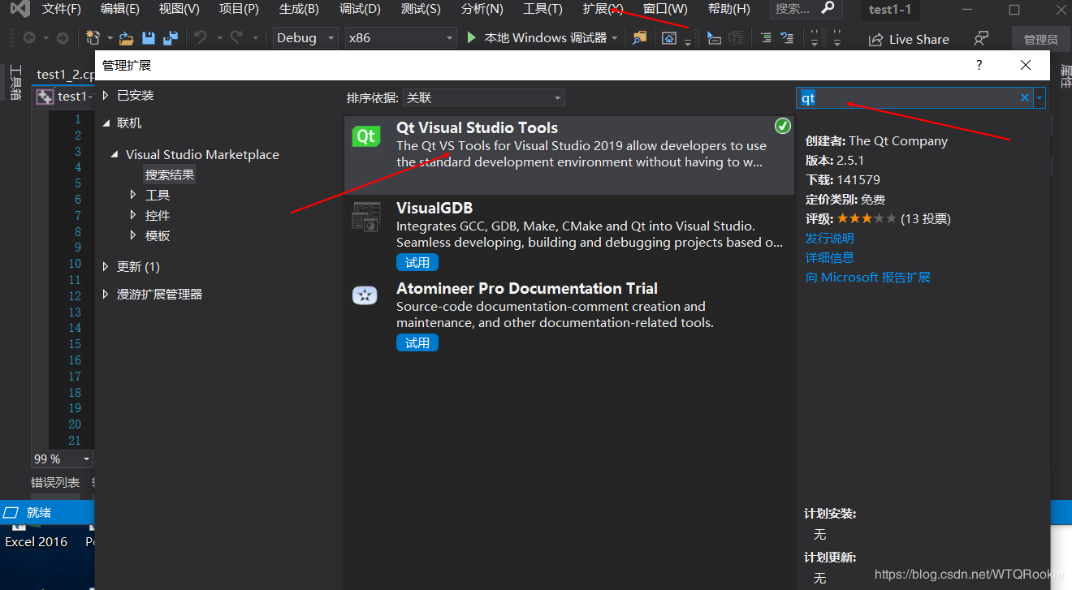
Task: Open the sort-by dropdown
Action: click(x=483, y=98)
